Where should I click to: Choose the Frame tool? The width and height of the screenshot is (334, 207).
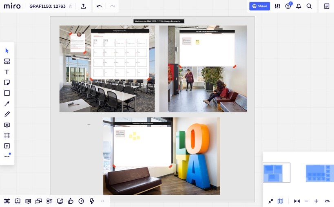pos(7,136)
